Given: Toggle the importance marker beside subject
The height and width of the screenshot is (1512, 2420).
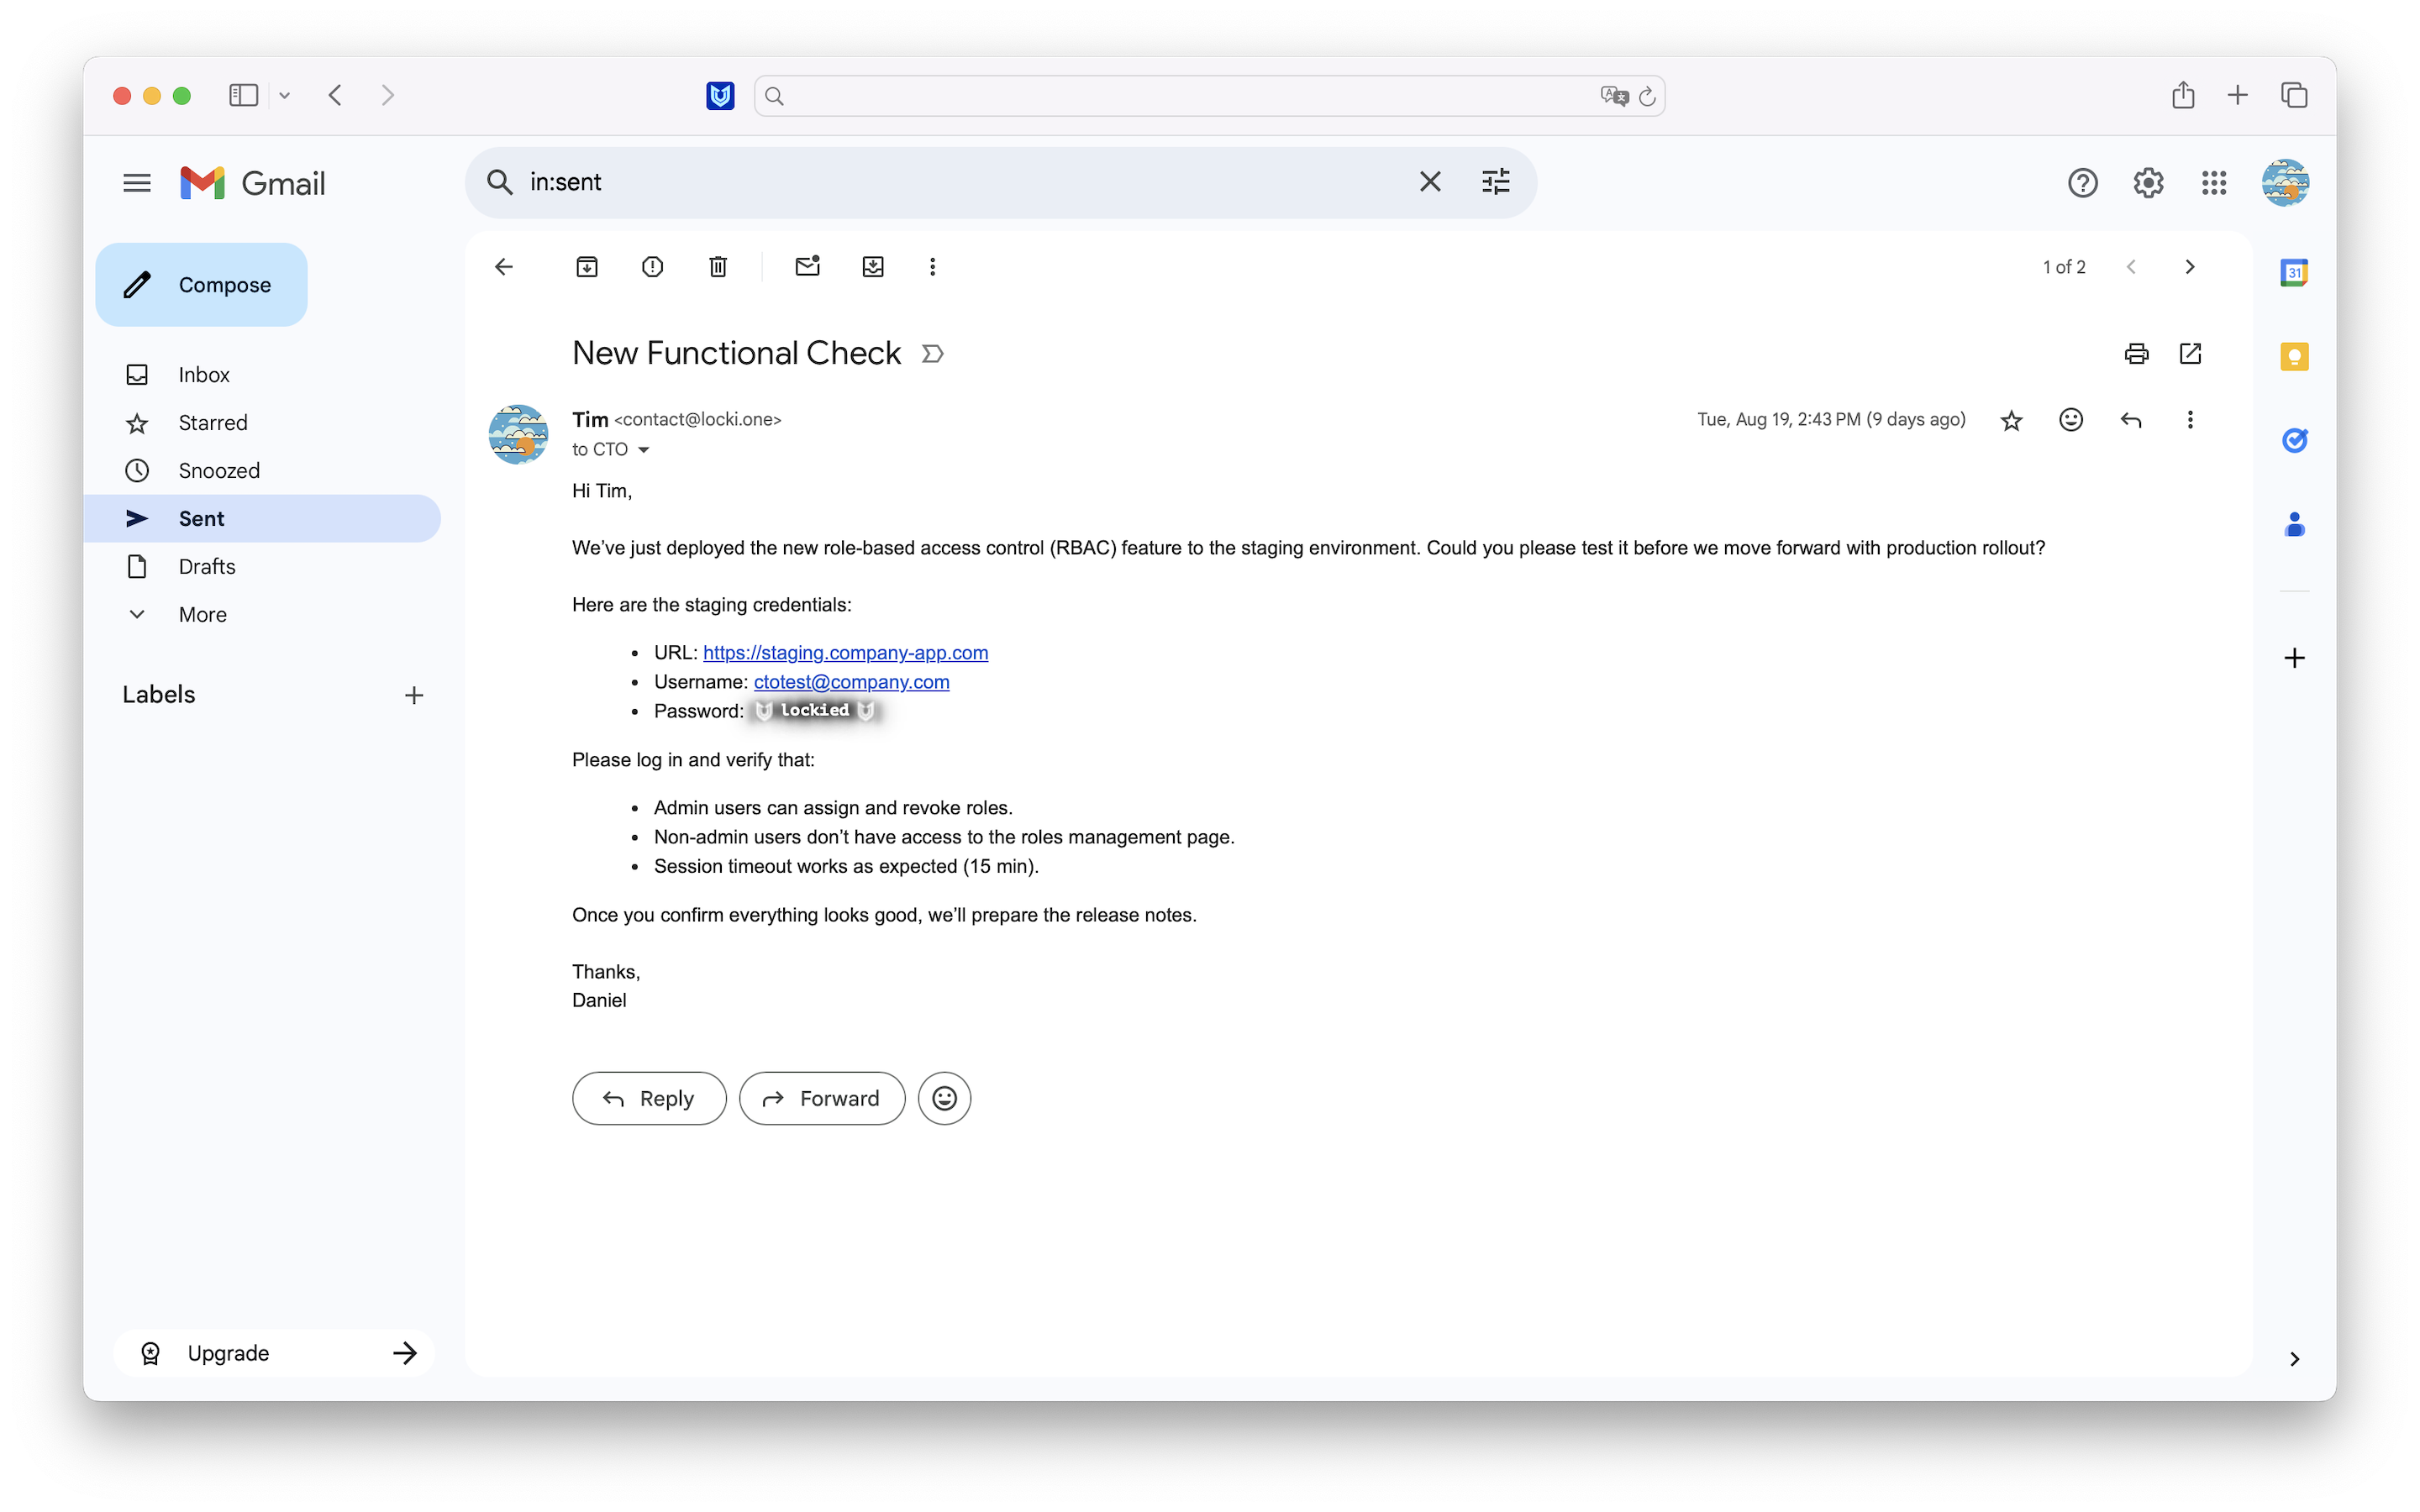Looking at the screenshot, I should (932, 354).
